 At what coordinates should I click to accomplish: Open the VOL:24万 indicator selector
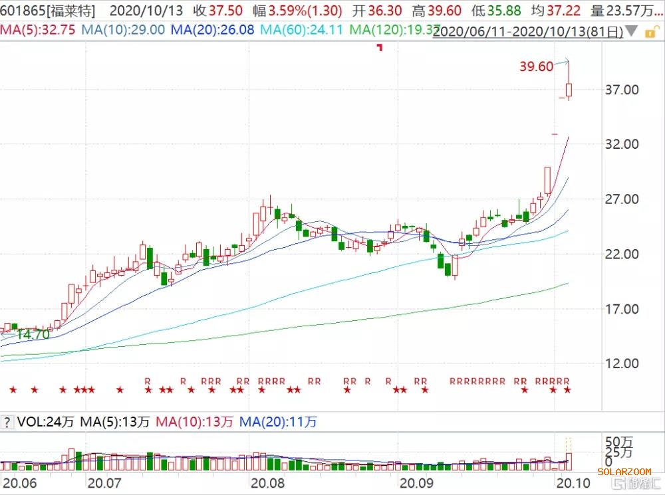coord(46,421)
